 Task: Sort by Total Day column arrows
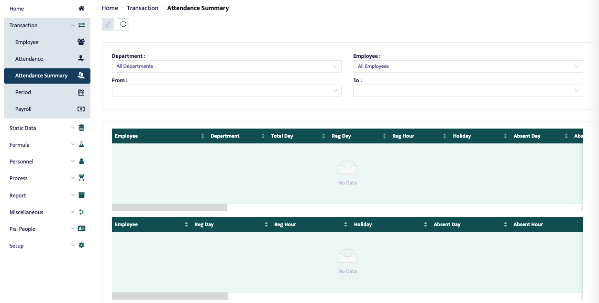[x=324, y=136]
